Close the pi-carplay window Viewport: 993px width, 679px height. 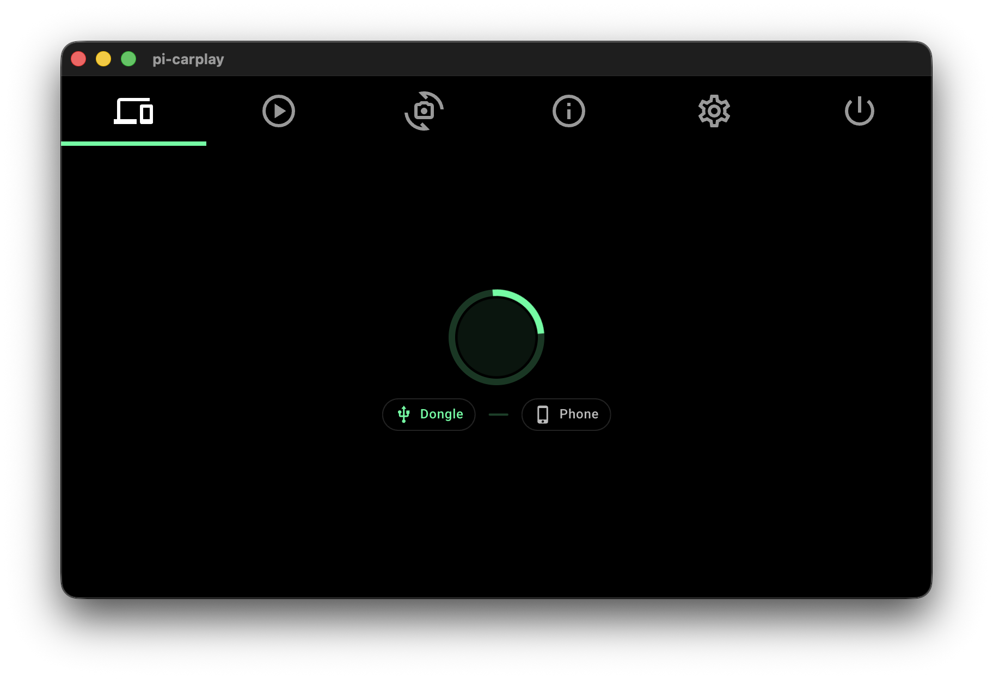78,59
